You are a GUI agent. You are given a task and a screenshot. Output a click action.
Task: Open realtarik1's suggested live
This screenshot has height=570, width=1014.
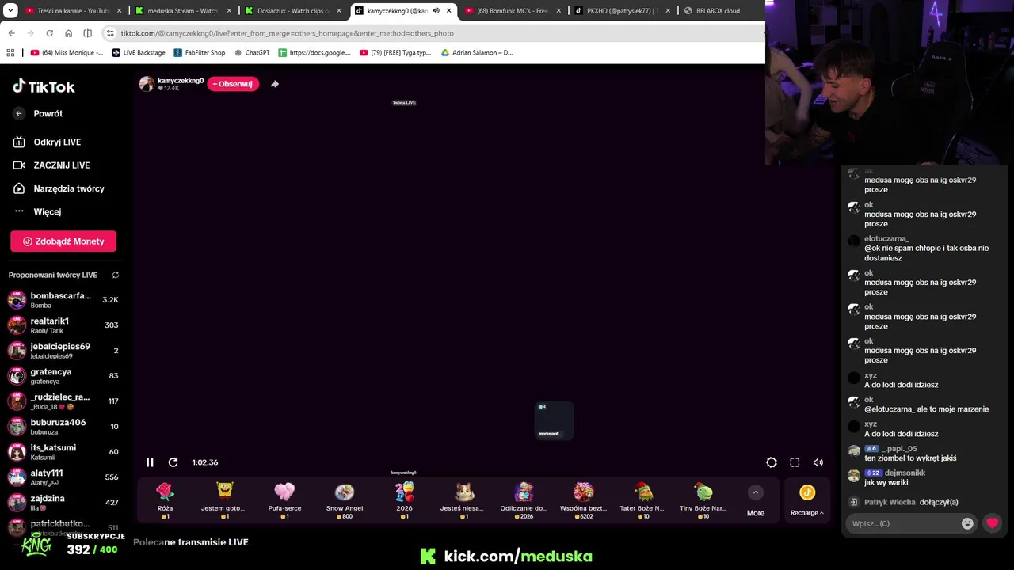click(x=63, y=325)
